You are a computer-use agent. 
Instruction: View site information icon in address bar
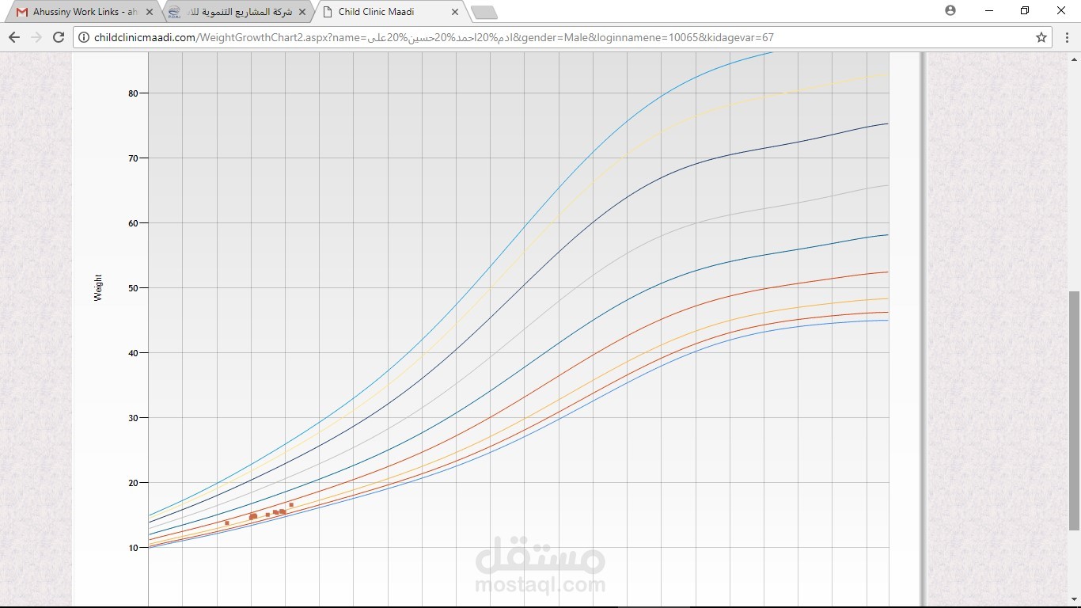pos(83,37)
